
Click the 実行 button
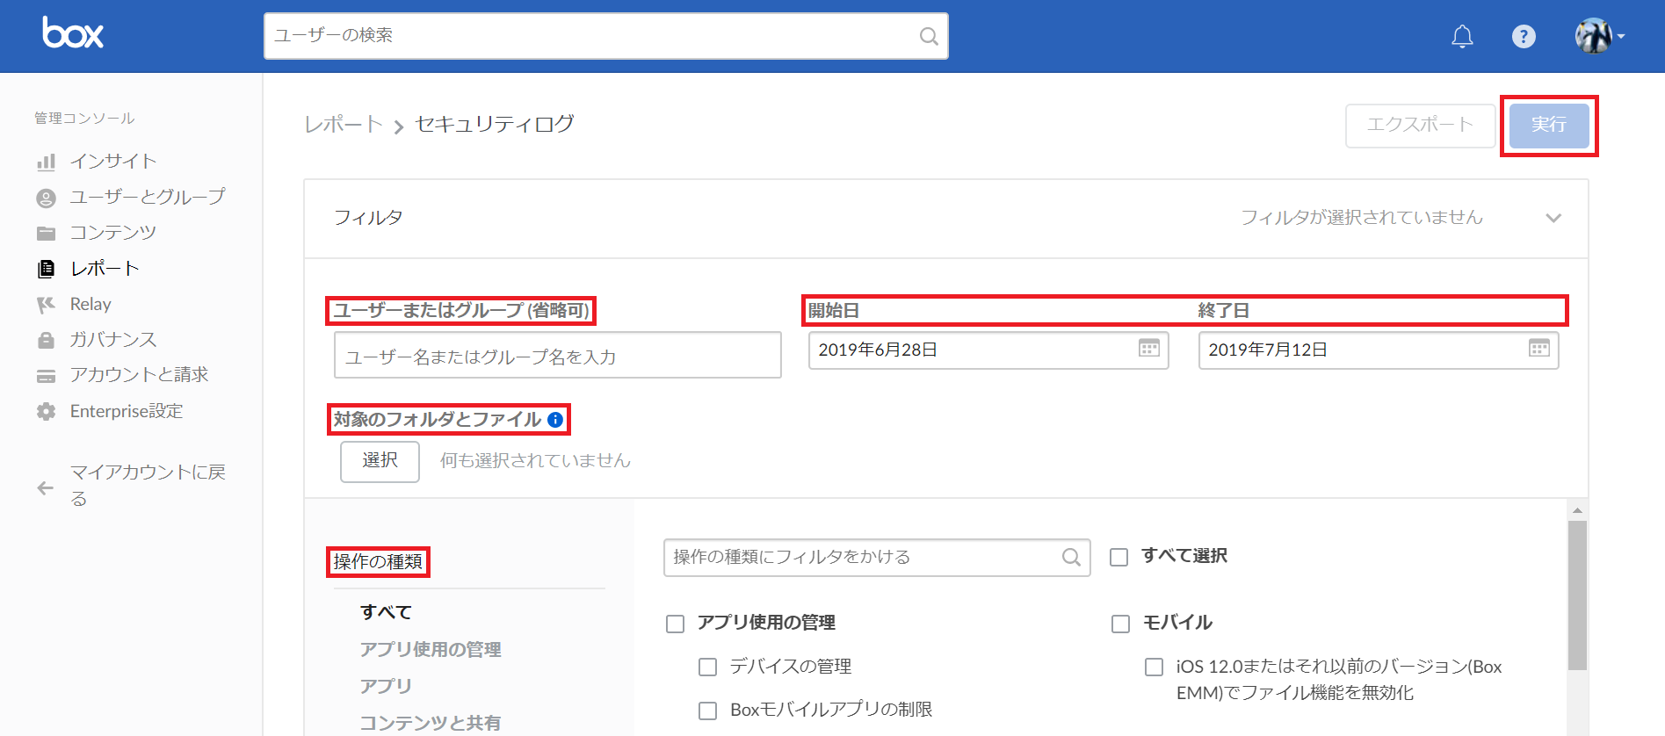tap(1549, 126)
